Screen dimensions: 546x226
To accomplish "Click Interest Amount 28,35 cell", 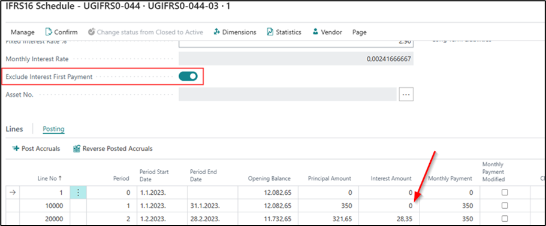I will [388, 219].
